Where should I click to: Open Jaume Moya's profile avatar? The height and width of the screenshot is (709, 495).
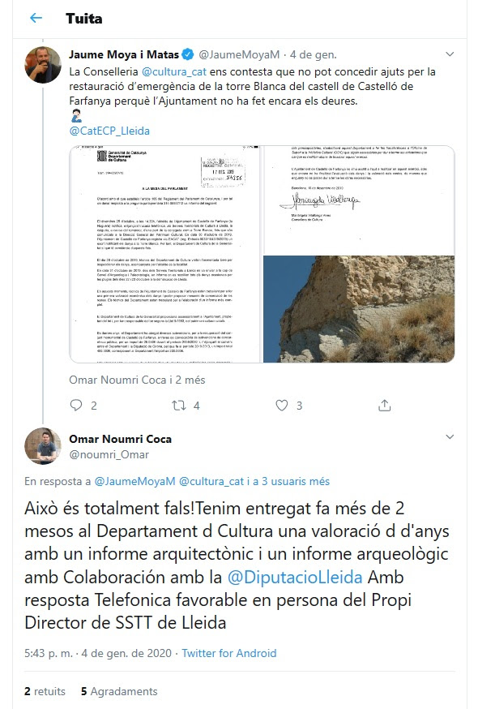42,65
